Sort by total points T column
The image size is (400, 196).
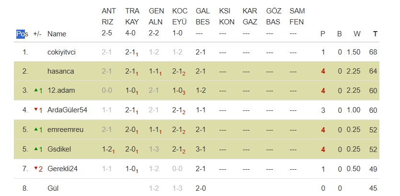pos(375,34)
